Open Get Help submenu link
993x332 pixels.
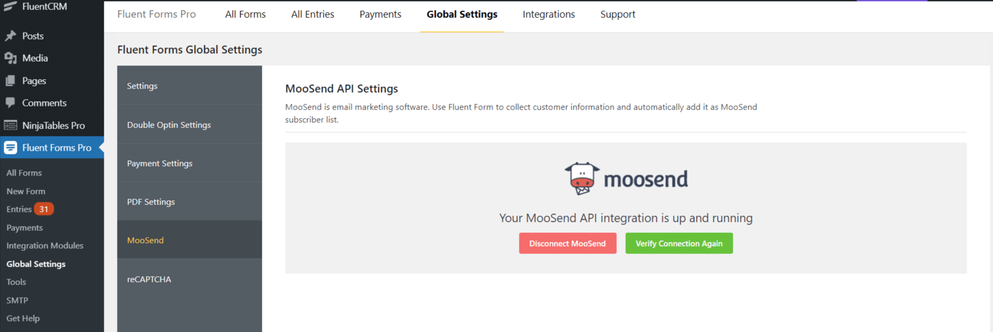coord(23,318)
